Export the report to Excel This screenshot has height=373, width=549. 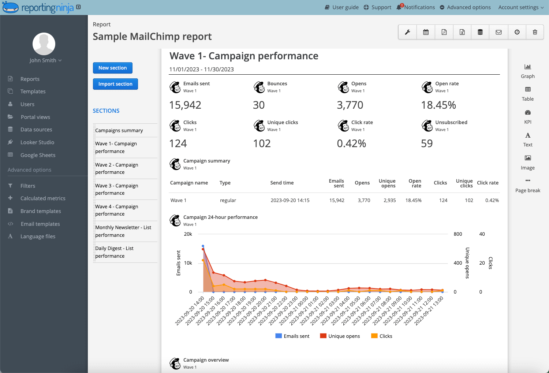(462, 32)
